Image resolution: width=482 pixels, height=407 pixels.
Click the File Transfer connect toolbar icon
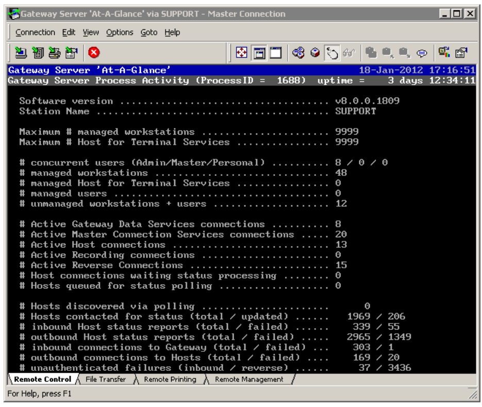pyautogui.click(x=38, y=53)
